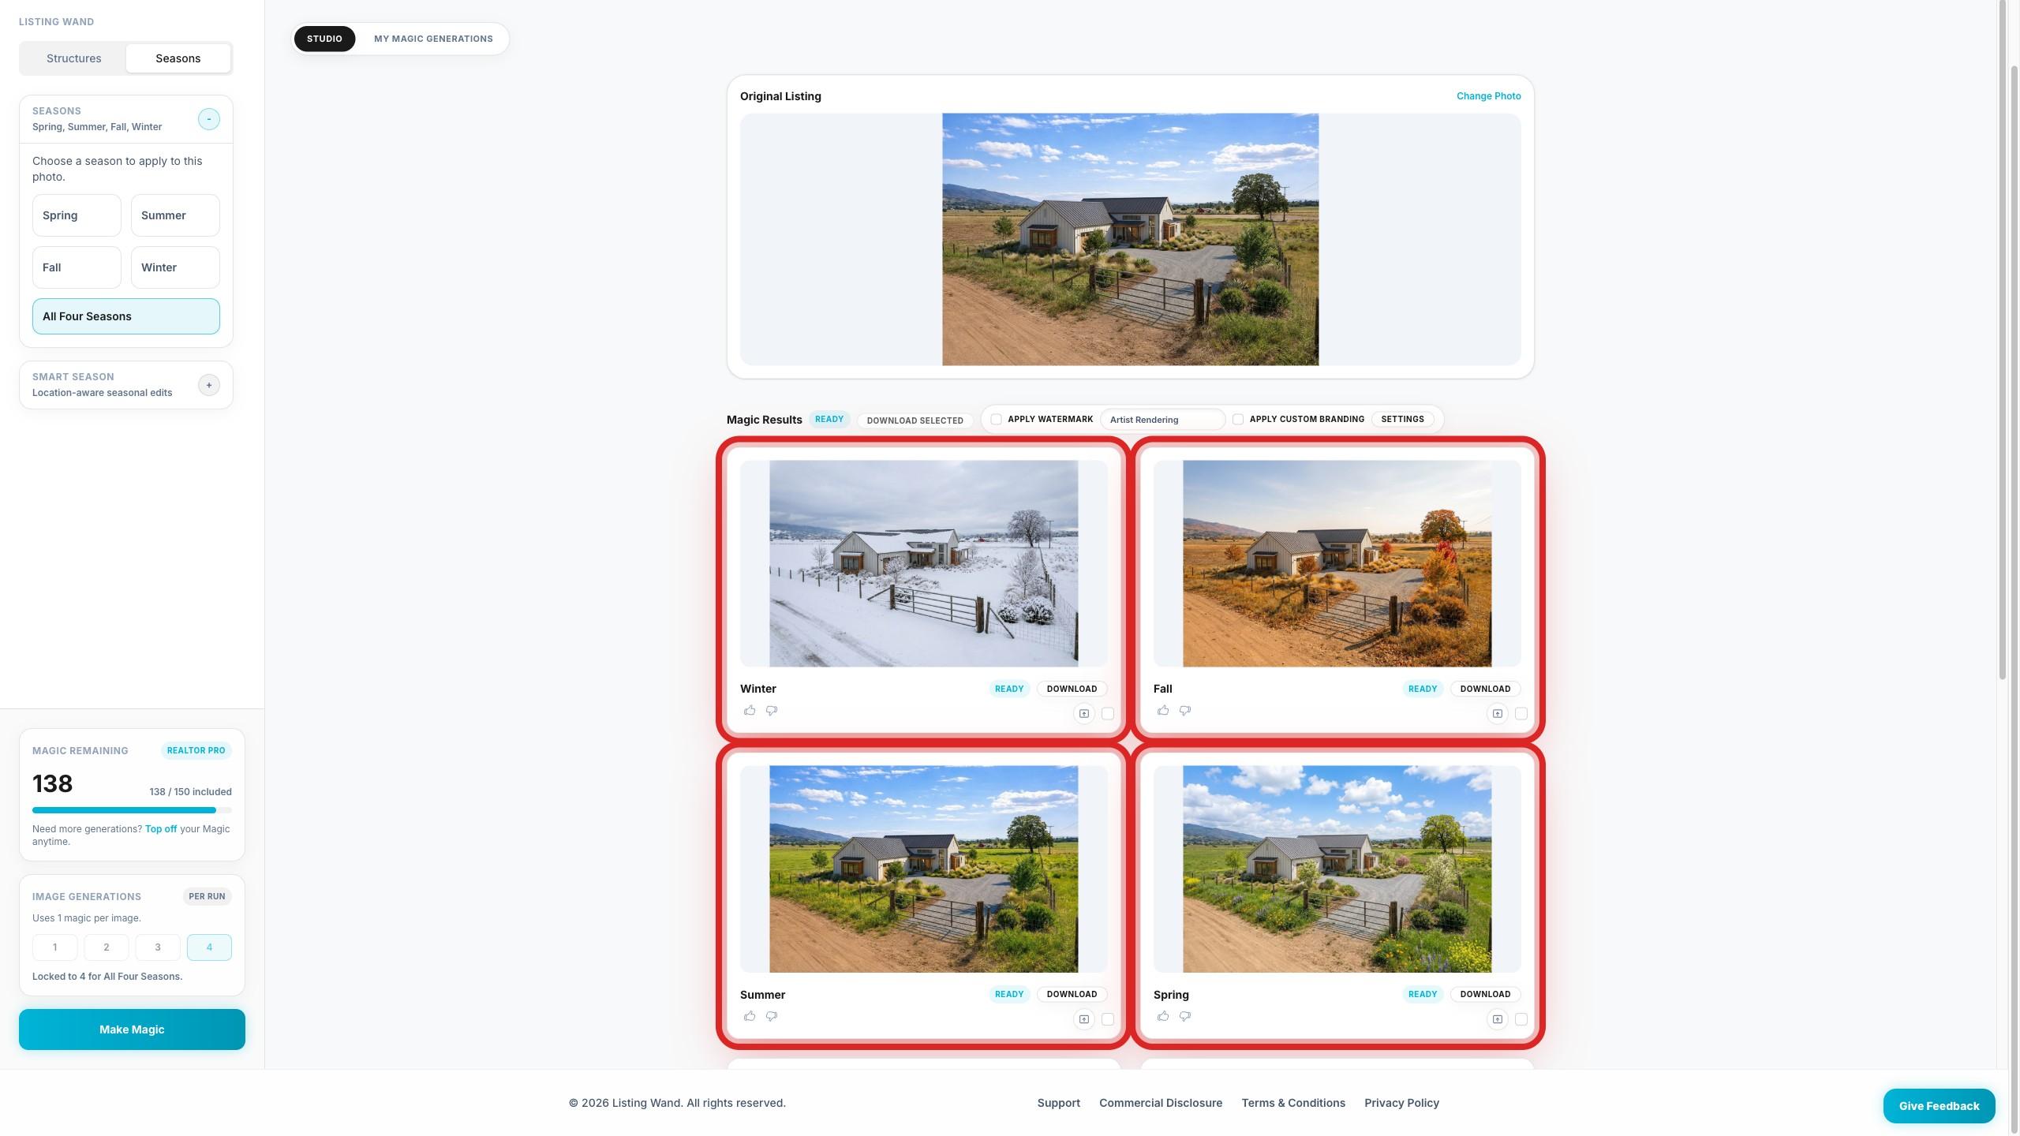Click upload icon on Fall card
This screenshot has width=2020, height=1136.
point(1497,714)
